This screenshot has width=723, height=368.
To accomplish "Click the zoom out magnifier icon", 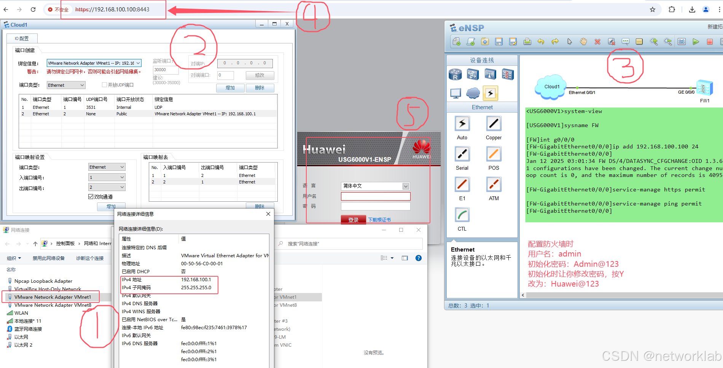I will [x=668, y=41].
